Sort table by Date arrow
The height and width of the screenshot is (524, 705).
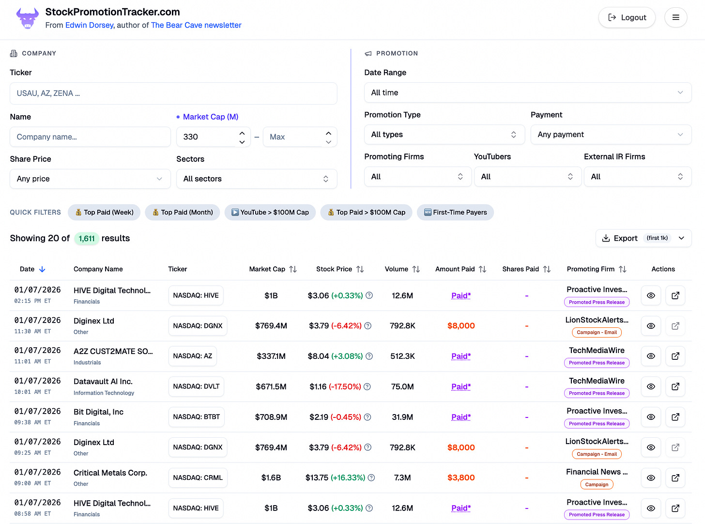pyautogui.click(x=42, y=269)
